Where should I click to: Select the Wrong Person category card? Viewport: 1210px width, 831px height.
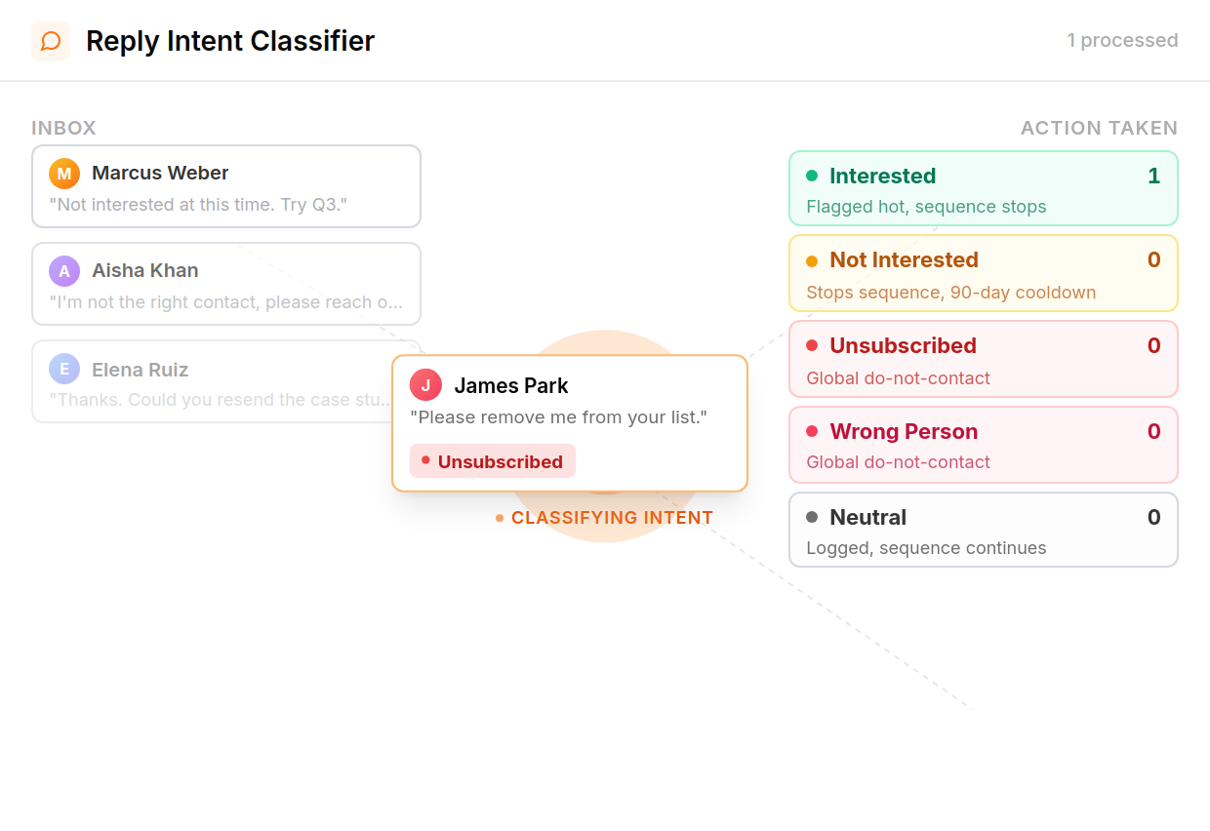click(984, 445)
